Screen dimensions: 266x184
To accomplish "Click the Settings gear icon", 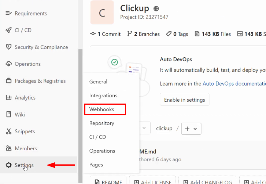I will coord(8,165).
